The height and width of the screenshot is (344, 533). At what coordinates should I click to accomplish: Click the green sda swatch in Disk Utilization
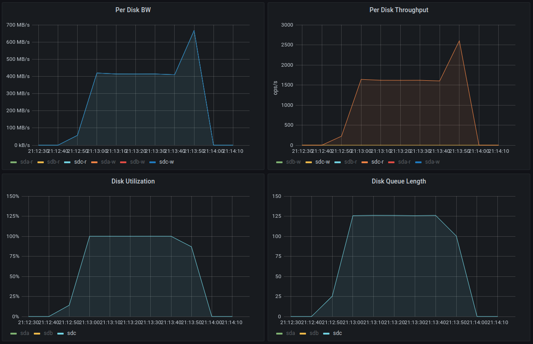coord(14,333)
